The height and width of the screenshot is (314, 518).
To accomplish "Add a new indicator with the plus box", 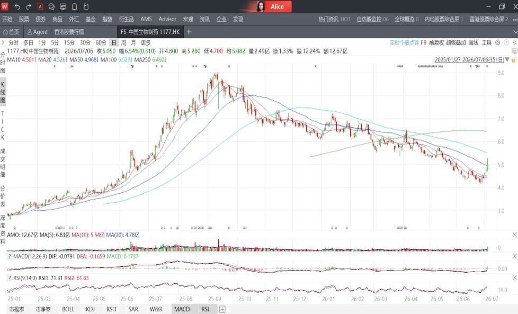I will tap(222, 309).
